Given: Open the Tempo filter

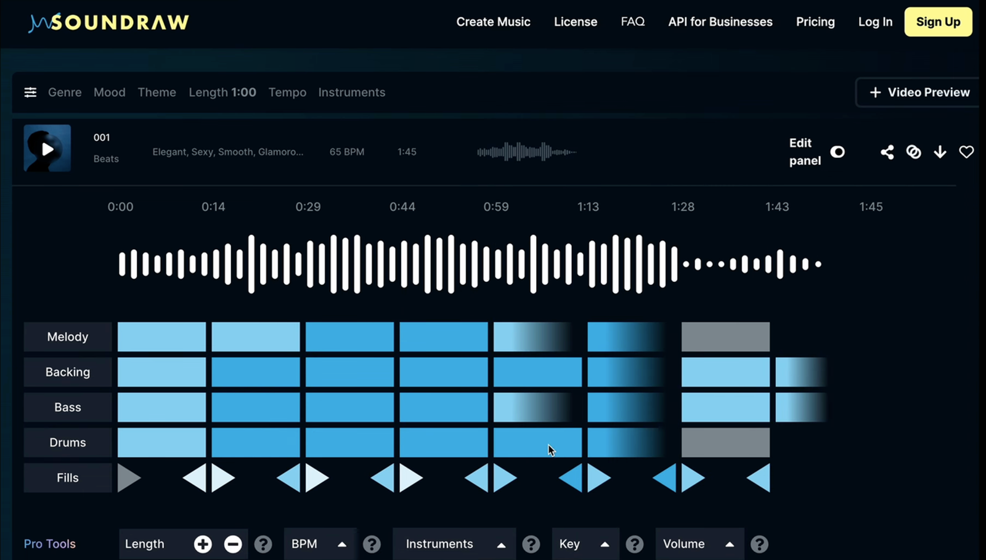Looking at the screenshot, I should point(287,93).
